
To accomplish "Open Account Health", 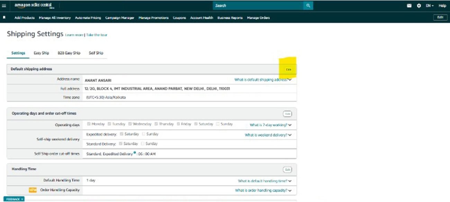I will tap(201, 18).
